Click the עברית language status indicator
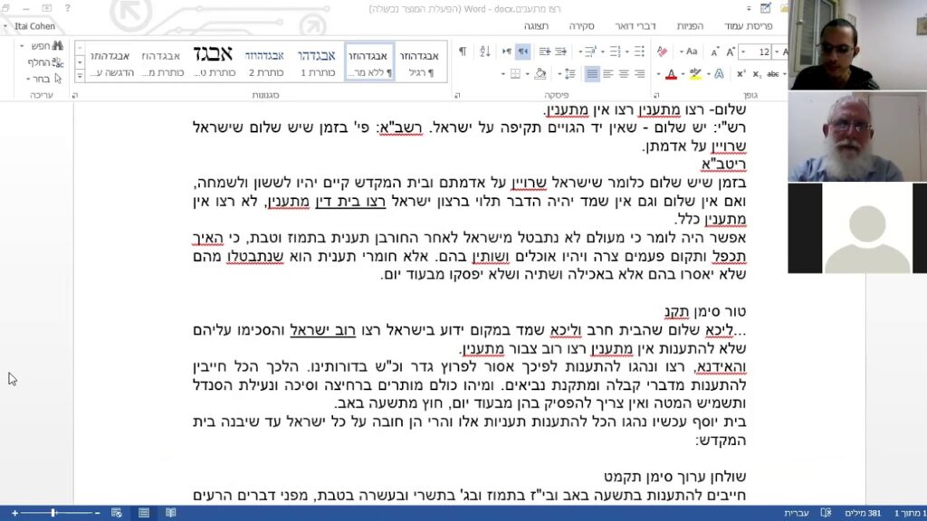 coord(797,513)
